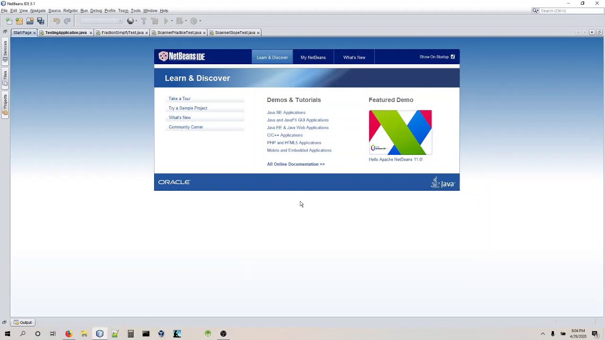Click the Windows Start button
605x340 pixels.
coord(8,334)
